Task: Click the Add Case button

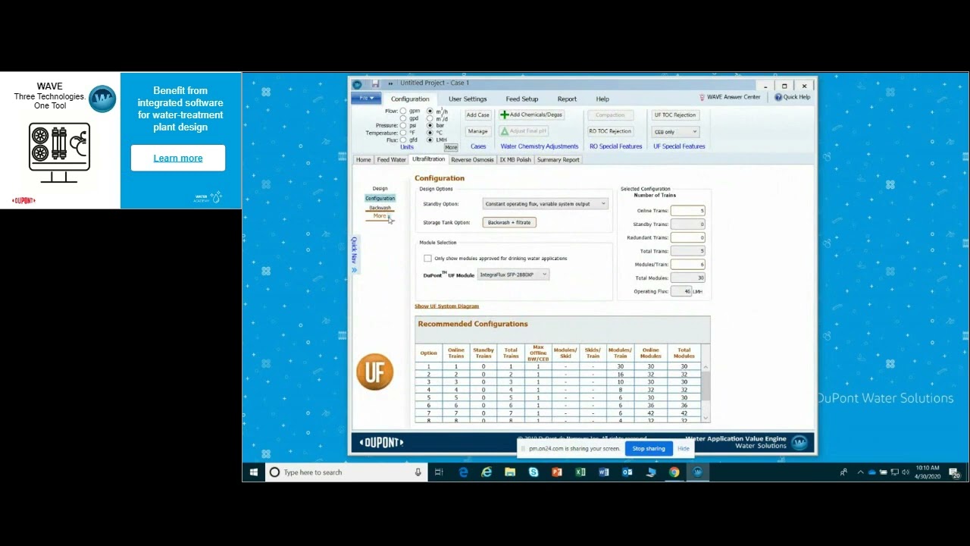Action: click(x=477, y=115)
